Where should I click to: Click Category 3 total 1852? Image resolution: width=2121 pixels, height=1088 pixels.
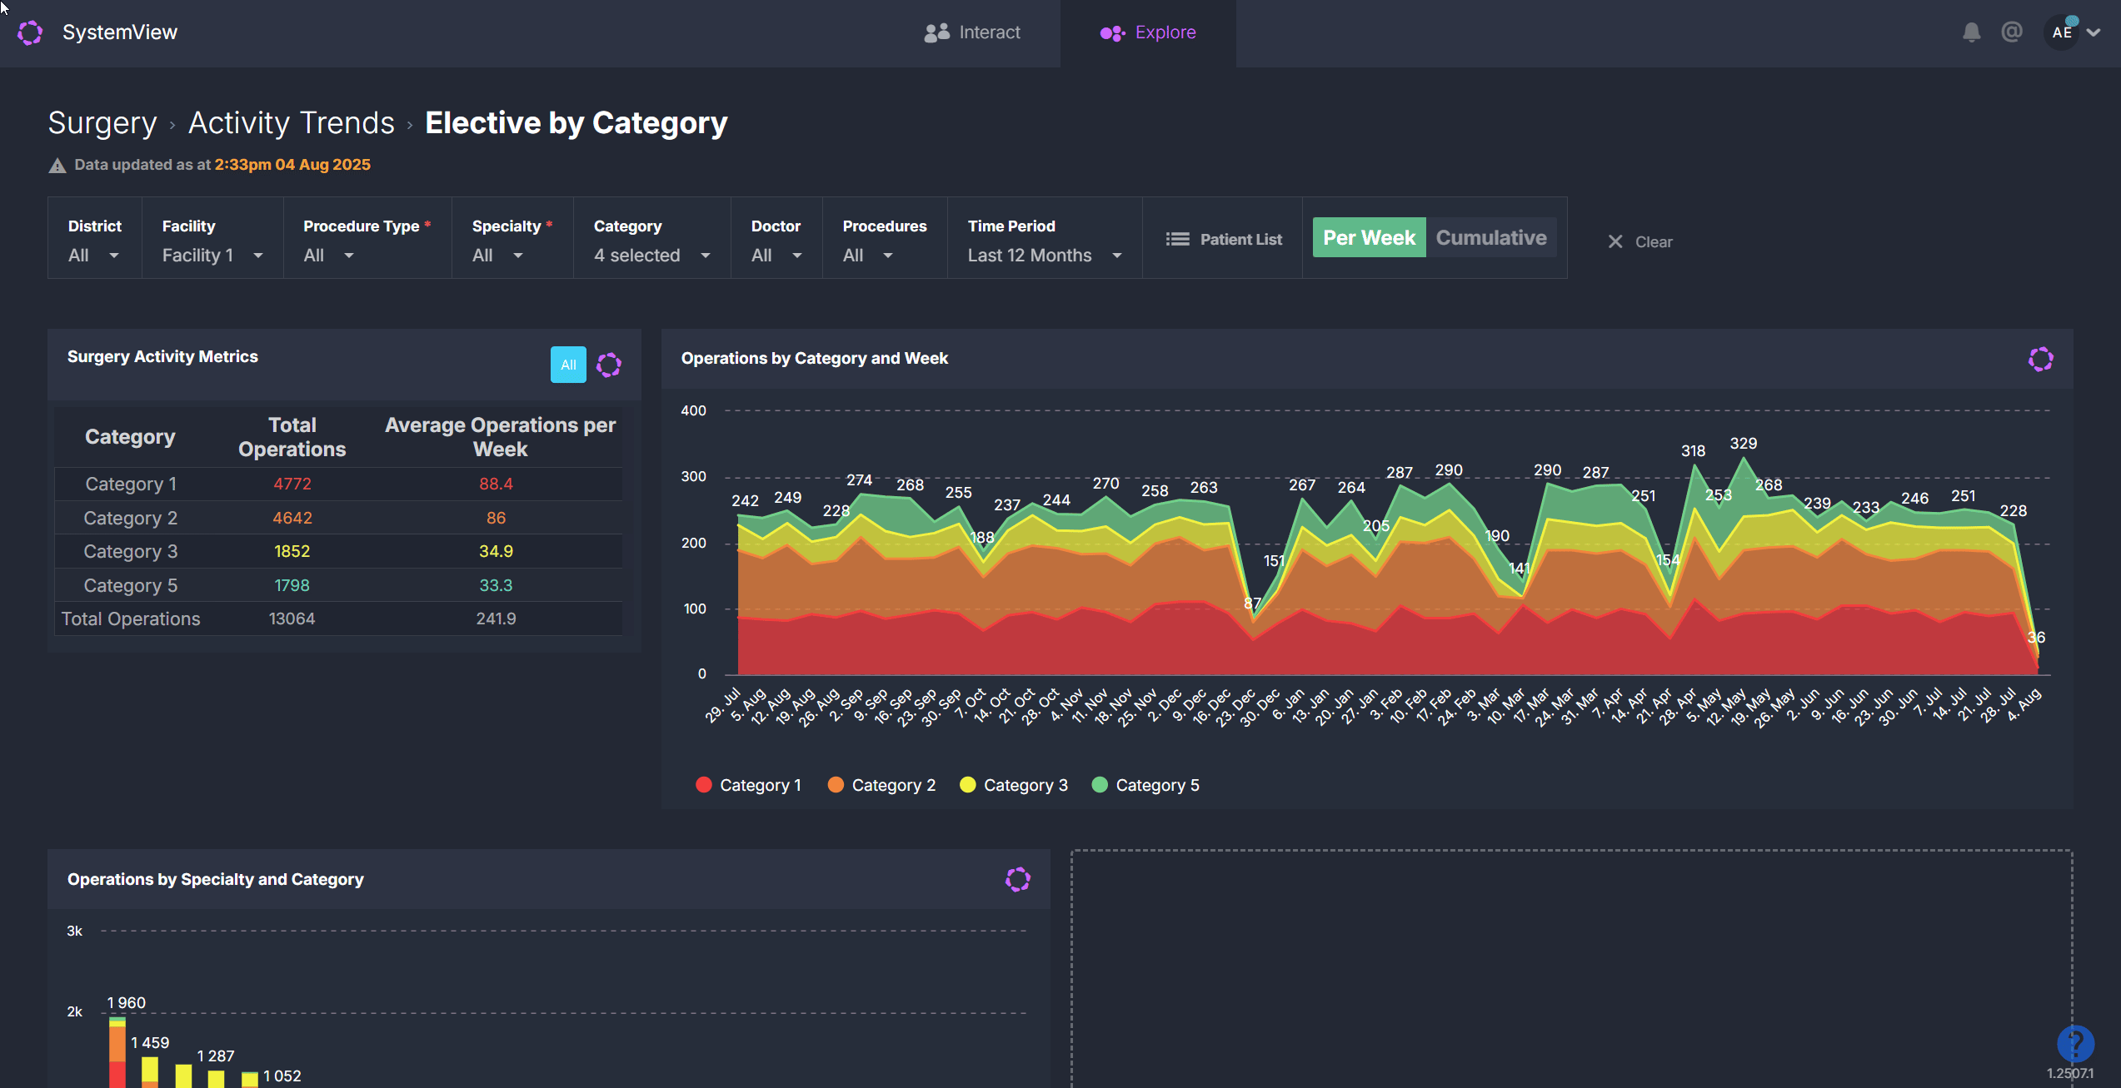click(x=292, y=551)
